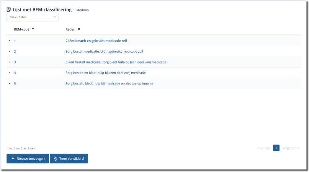Click the list document icon beside the title
The image size is (309, 172).
(x=9, y=10)
